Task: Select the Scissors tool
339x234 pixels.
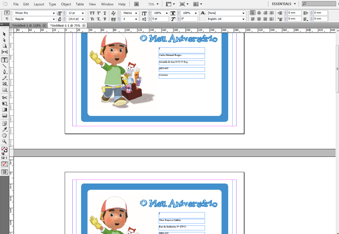Action: [5, 97]
